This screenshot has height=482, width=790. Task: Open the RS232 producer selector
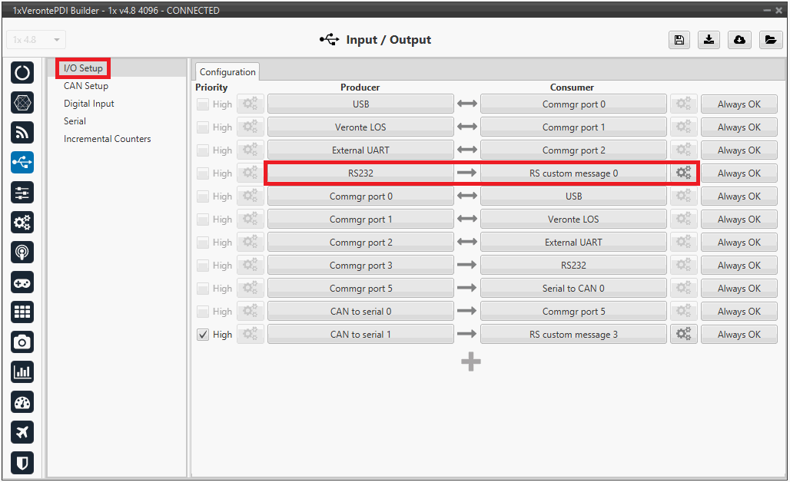tap(360, 173)
